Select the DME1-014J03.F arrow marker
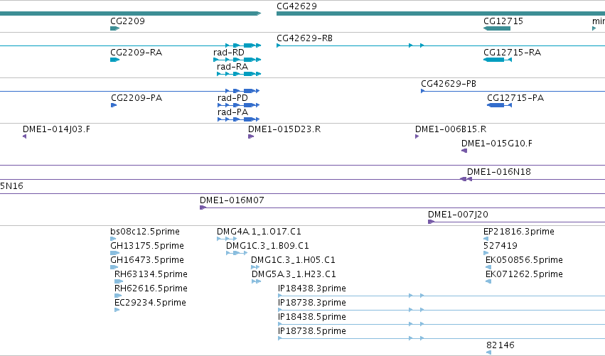 [25, 136]
